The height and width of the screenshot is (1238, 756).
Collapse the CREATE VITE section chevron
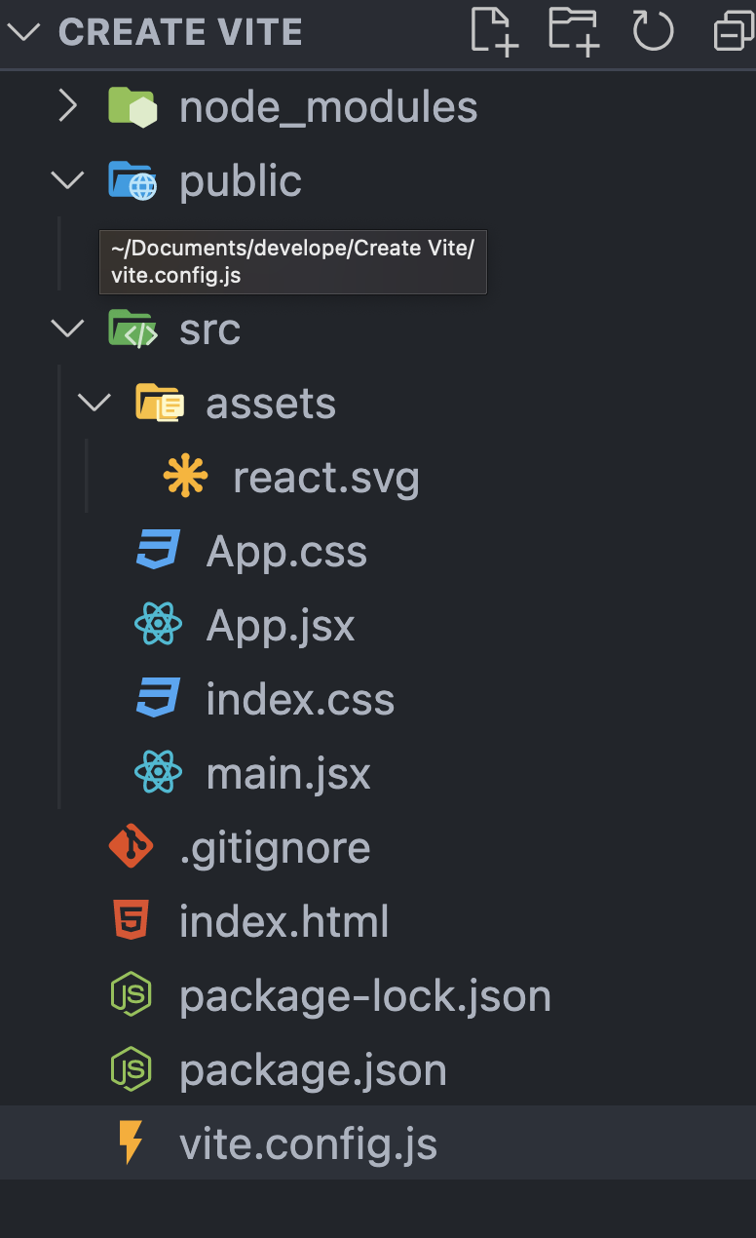23,32
